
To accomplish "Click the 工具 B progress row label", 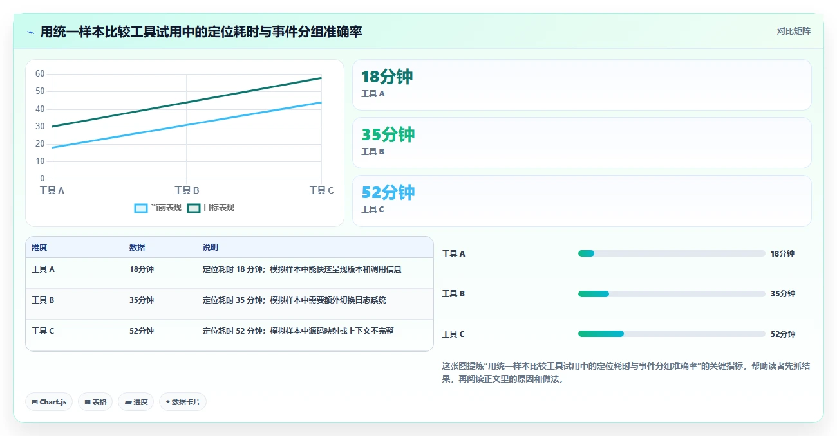I will [453, 294].
